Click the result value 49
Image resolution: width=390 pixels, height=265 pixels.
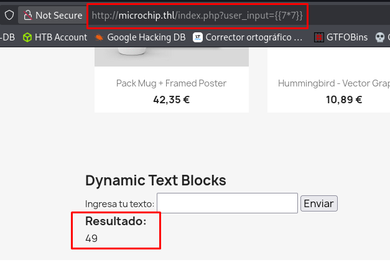91,238
